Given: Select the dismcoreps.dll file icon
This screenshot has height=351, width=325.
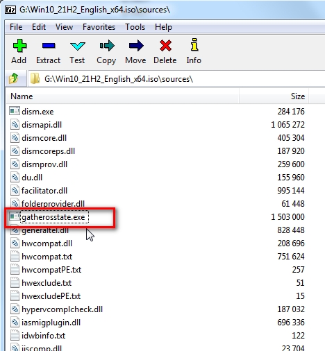Looking at the screenshot, I should [15, 151].
